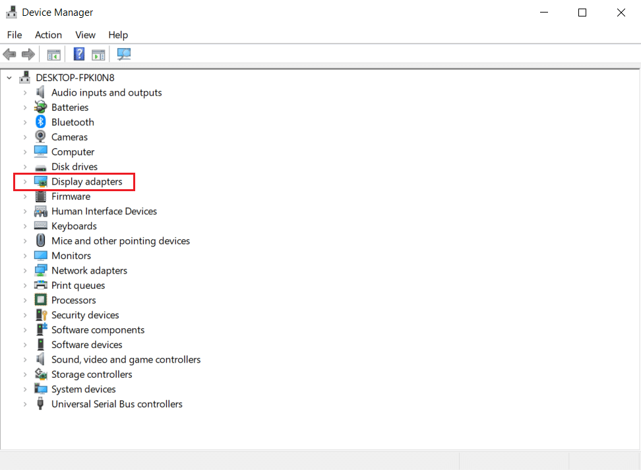Expand the Sound, video and game controllers category
Viewport: 641px width, 470px height.
[25, 360]
